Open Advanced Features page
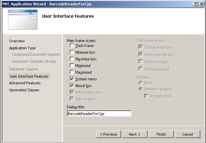This screenshot has width=206, height=143. point(25,83)
